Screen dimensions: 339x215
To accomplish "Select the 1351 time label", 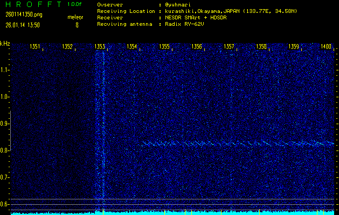I will tap(35, 47).
